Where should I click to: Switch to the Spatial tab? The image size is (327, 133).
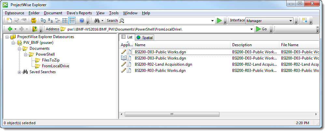[x=145, y=38]
